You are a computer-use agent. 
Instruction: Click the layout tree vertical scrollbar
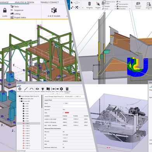[x=42, y=102]
